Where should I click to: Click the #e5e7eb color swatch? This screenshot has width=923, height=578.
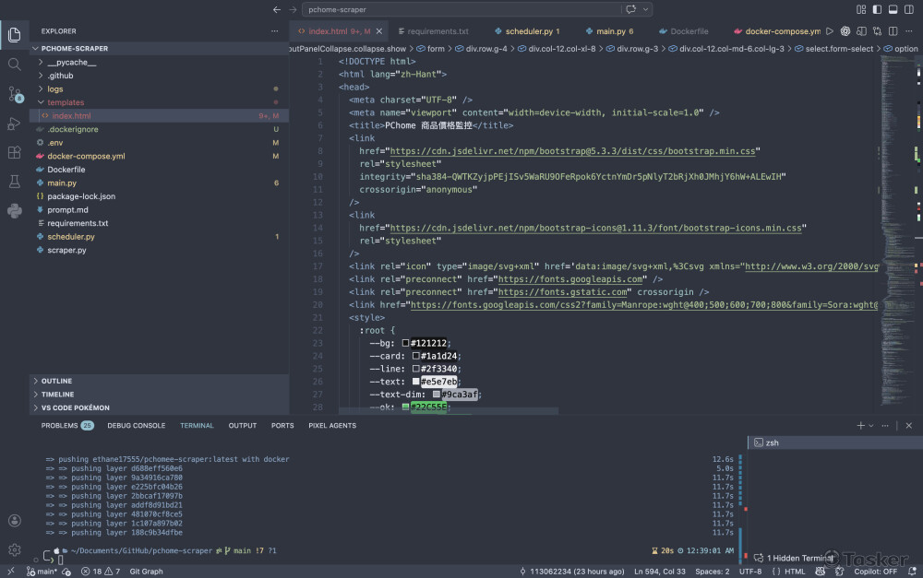tap(416, 382)
